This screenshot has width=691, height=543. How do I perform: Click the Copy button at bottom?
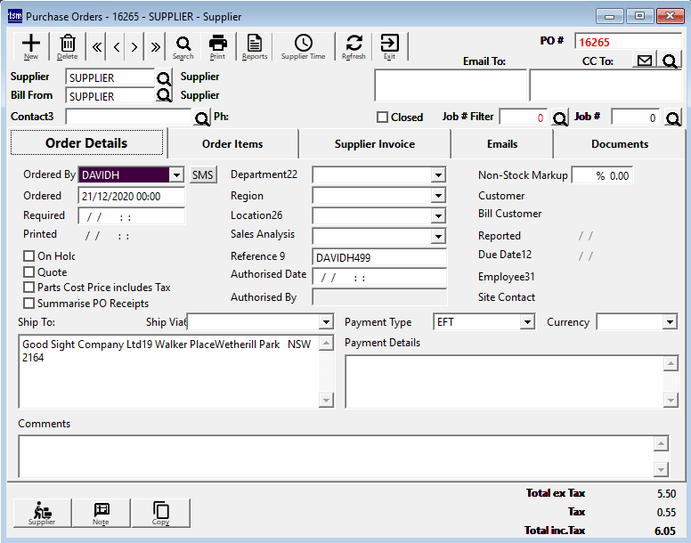point(160,513)
